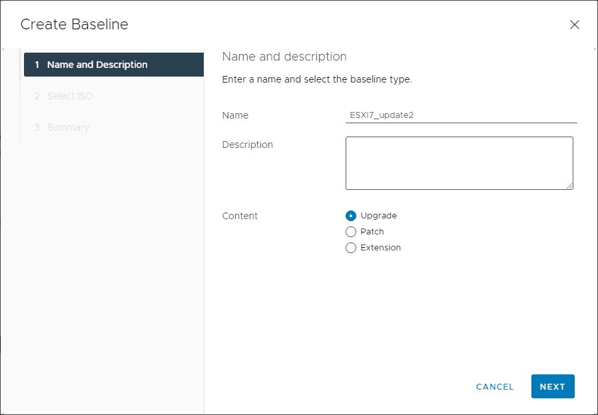Click the Description box resize handle
The height and width of the screenshot is (415, 598).
pyautogui.click(x=569, y=186)
